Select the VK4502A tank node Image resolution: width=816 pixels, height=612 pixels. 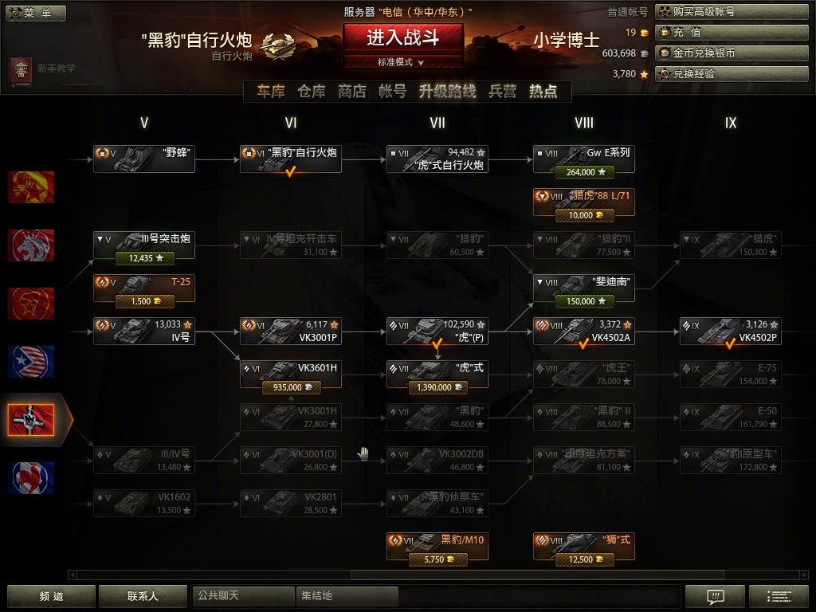[x=584, y=331]
